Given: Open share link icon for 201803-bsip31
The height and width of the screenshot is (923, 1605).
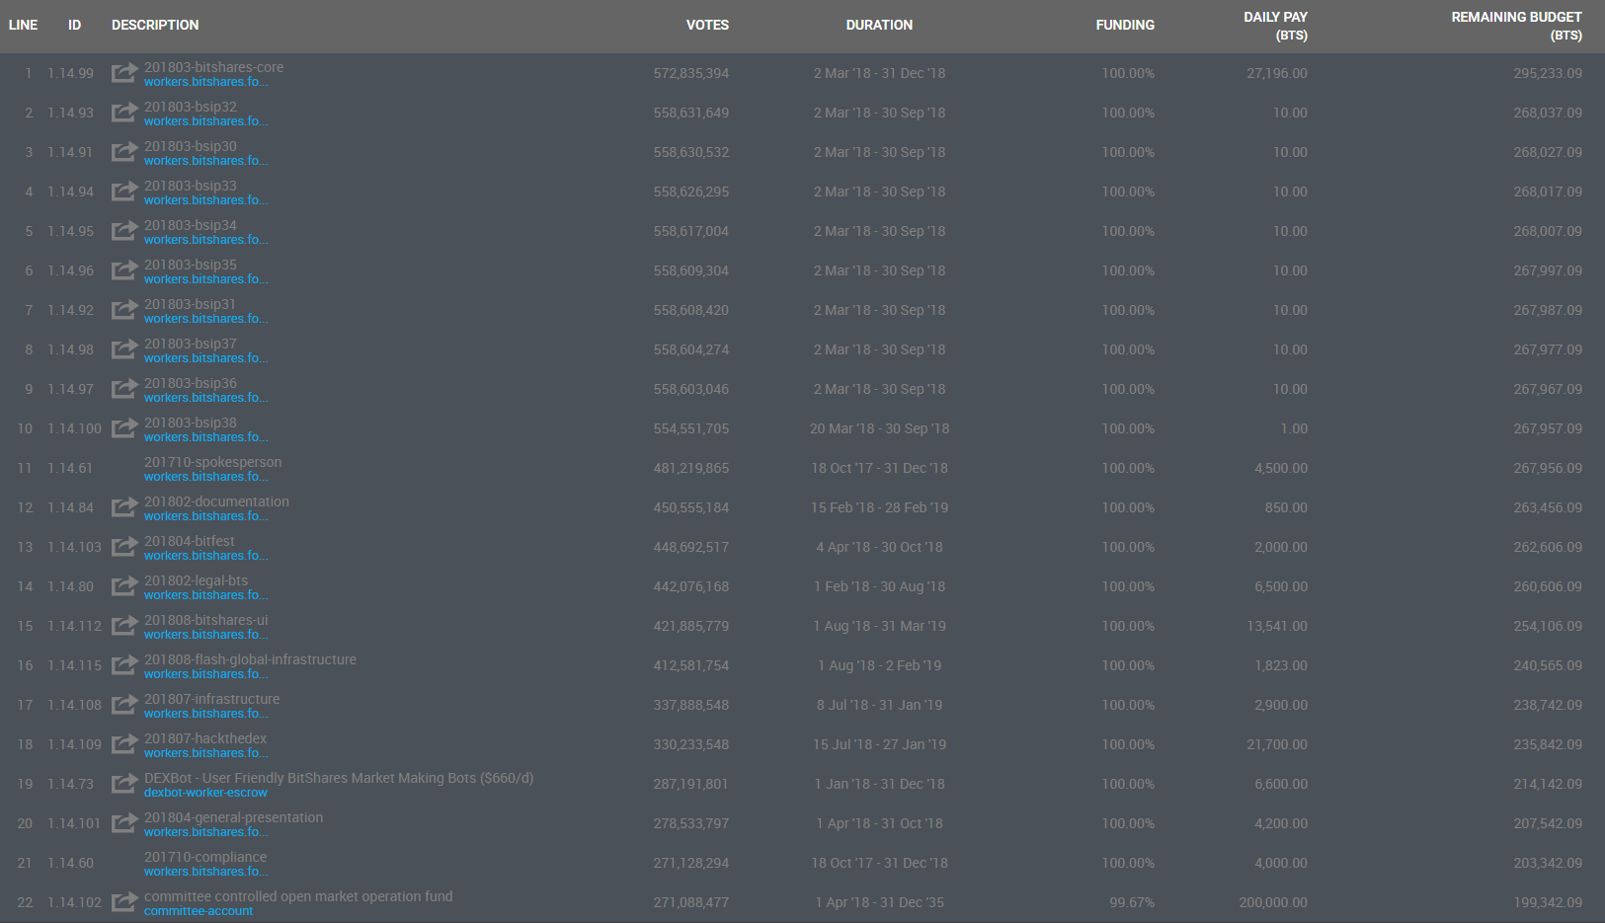Looking at the screenshot, I should 124,310.
